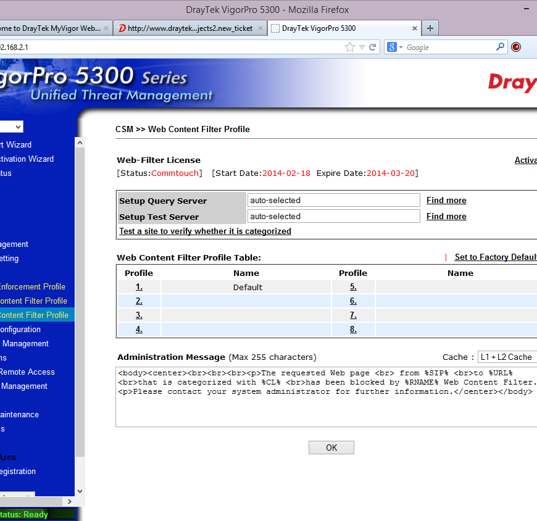537x521 pixels.
Task: Open 'Test a site to verify' link
Action: (205, 231)
